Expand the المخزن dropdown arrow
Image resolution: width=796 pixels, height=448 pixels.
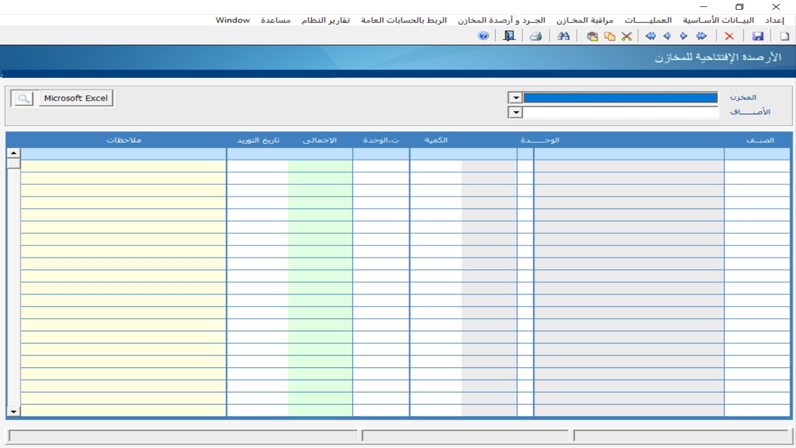click(515, 98)
